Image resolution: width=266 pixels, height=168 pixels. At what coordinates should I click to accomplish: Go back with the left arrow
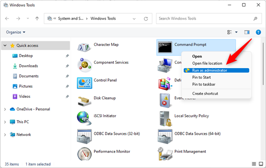[7, 18]
